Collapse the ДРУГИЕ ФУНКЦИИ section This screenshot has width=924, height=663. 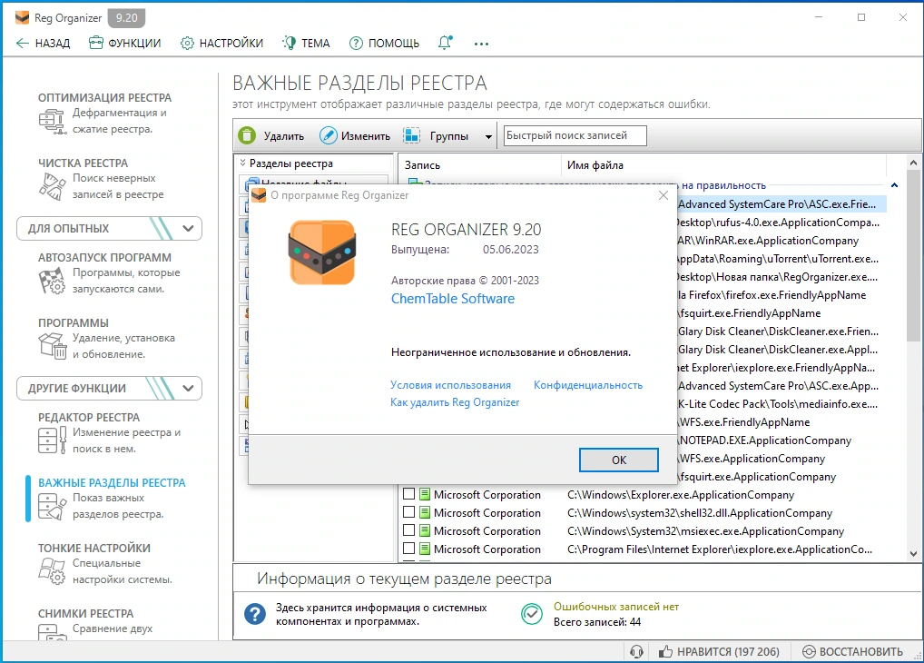(188, 388)
